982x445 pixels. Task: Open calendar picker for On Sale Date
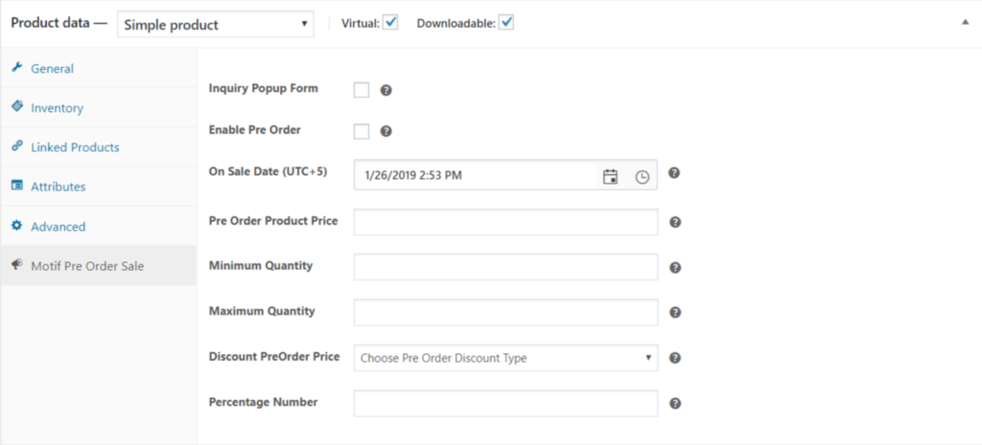click(610, 176)
